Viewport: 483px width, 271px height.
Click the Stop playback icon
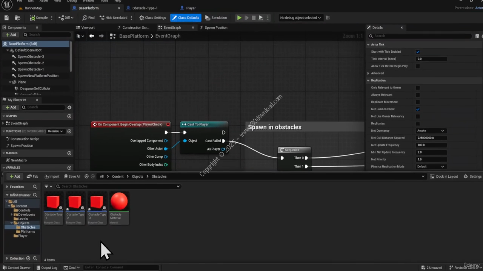254,18
